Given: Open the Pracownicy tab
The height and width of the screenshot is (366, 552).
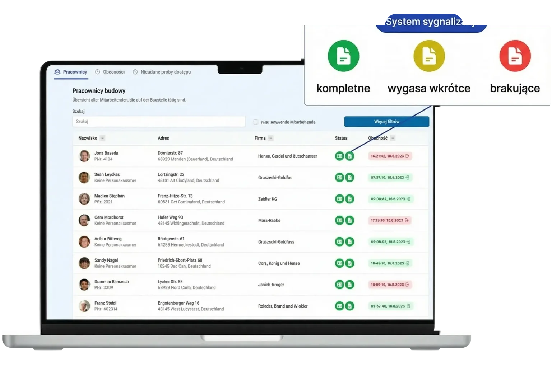Looking at the screenshot, I should coord(71,72).
